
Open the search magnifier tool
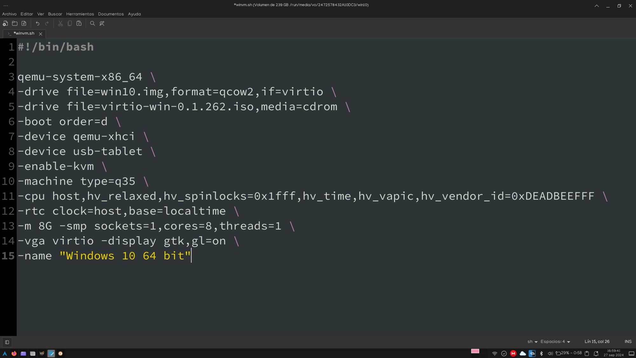[93, 24]
